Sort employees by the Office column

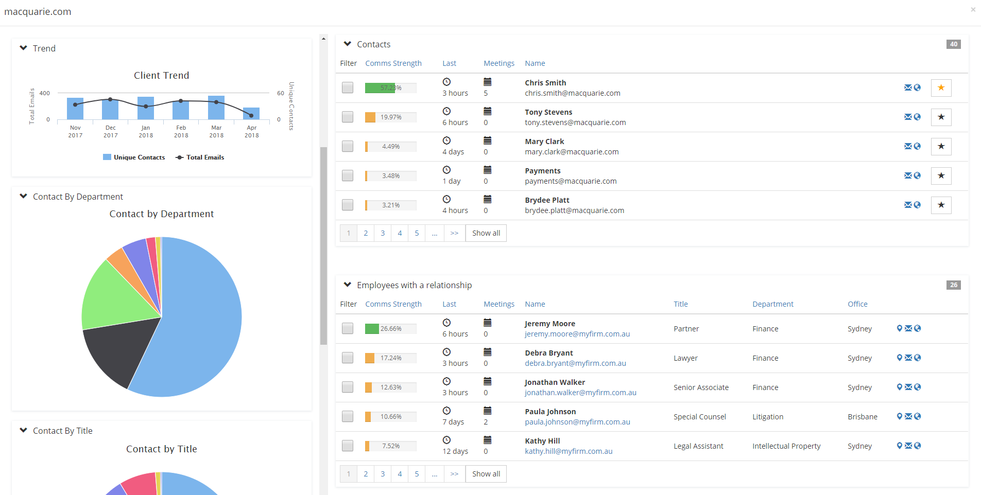(x=857, y=304)
